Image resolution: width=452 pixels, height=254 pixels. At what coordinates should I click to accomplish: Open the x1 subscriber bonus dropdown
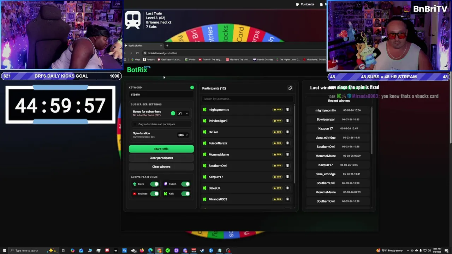click(183, 113)
